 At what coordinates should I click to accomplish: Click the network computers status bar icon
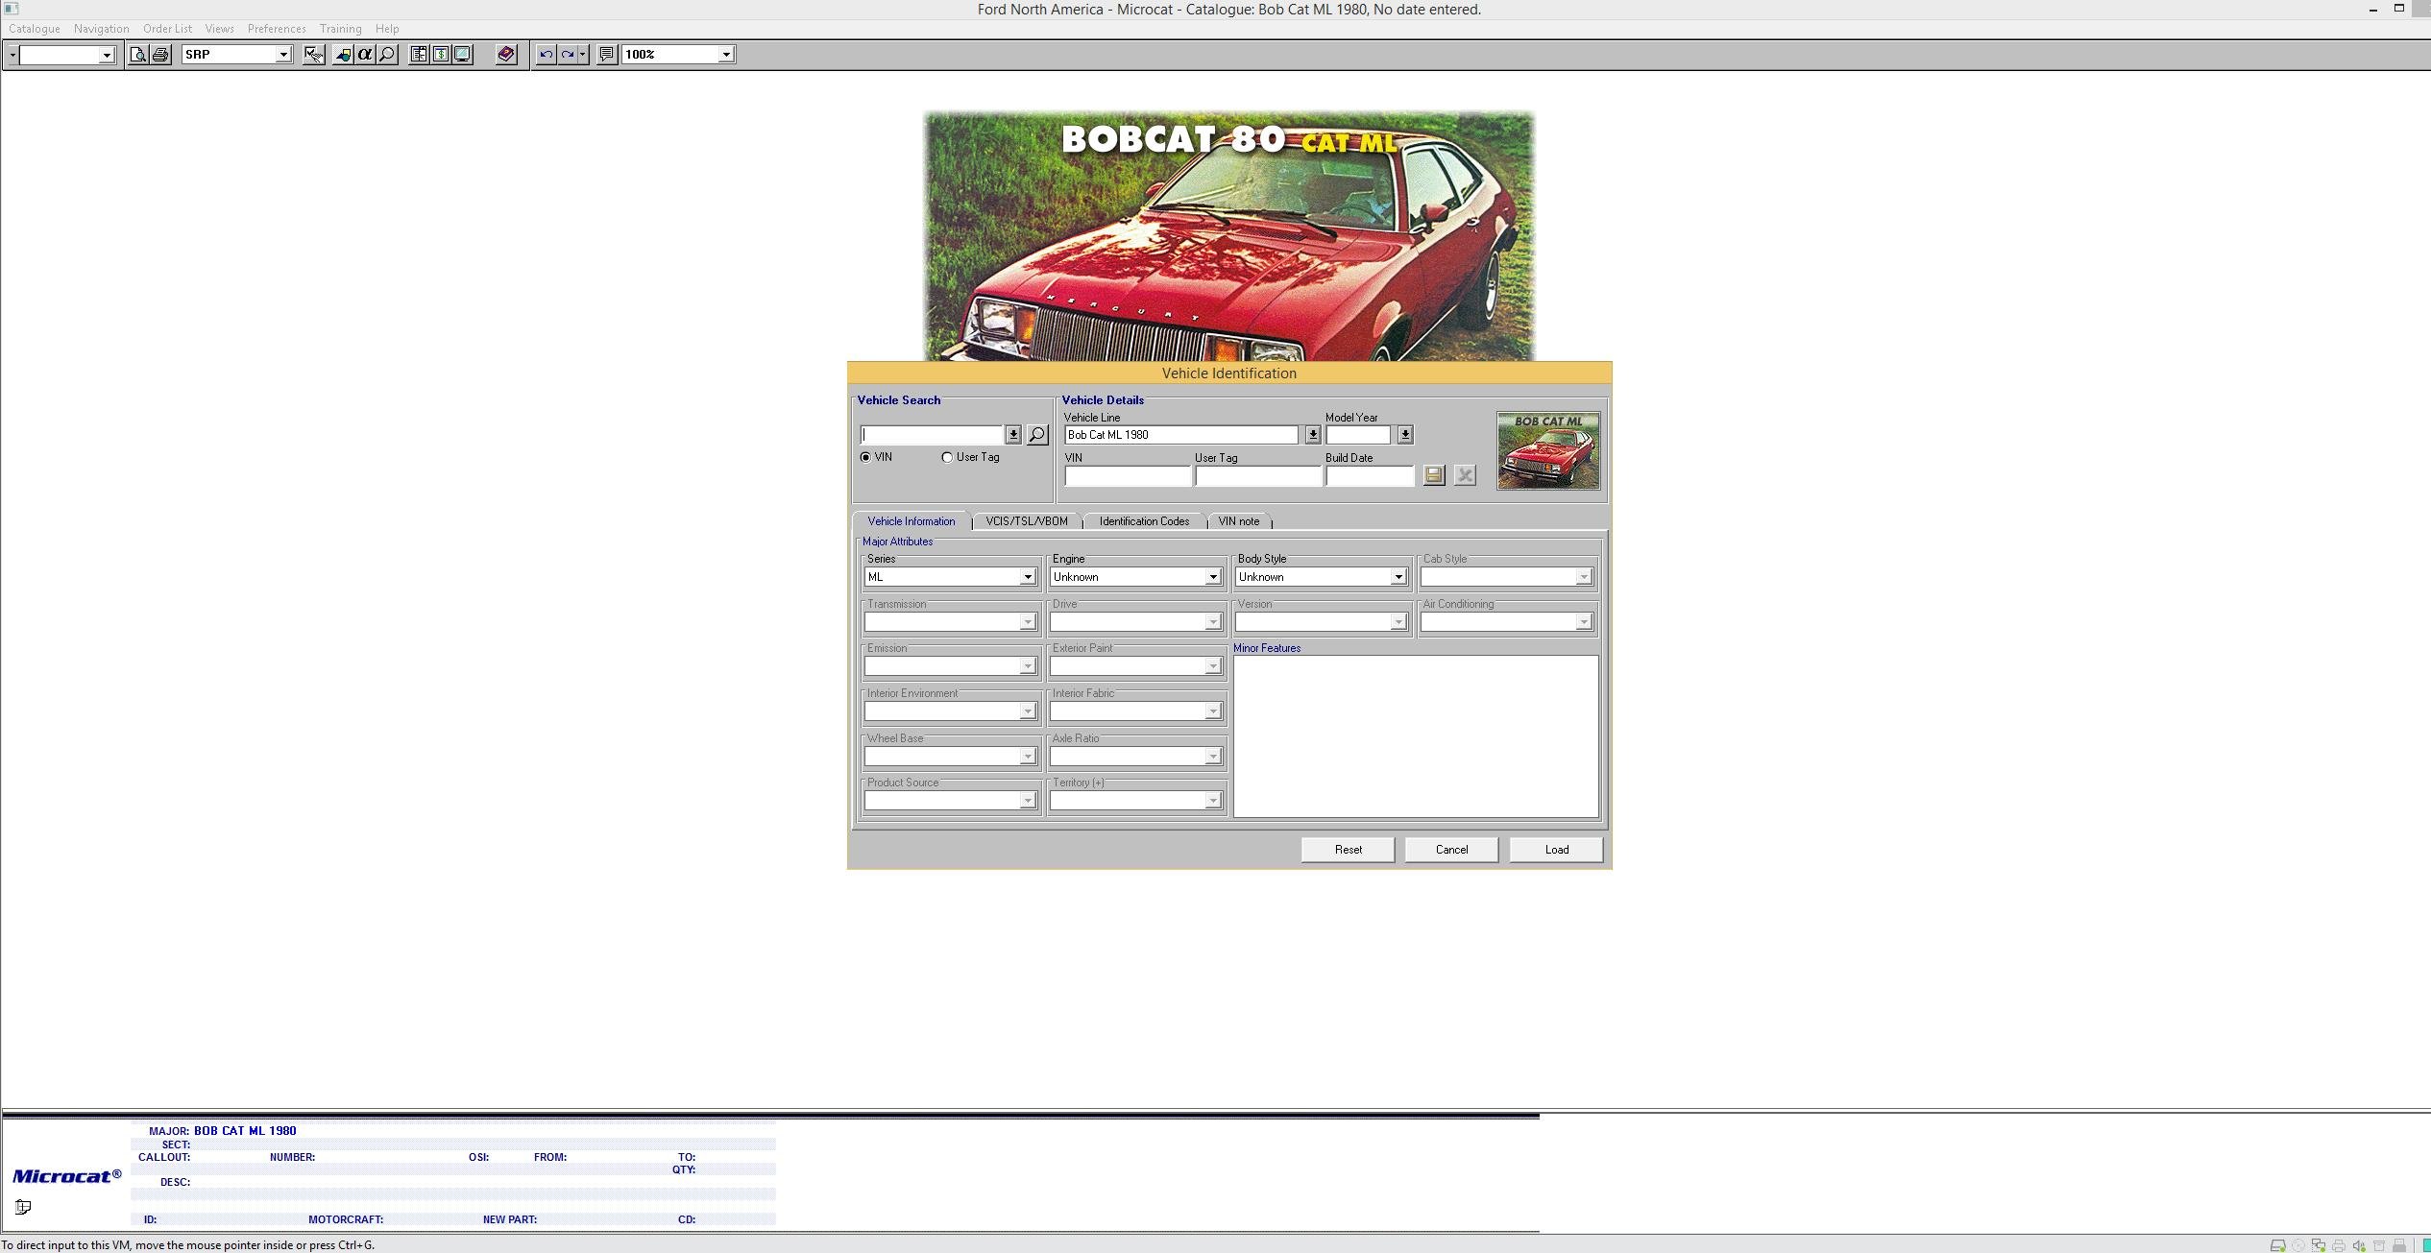(2318, 1245)
